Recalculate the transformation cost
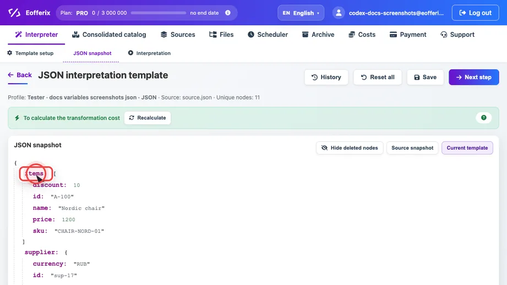Viewport: 507px width, 285px height. click(x=148, y=118)
